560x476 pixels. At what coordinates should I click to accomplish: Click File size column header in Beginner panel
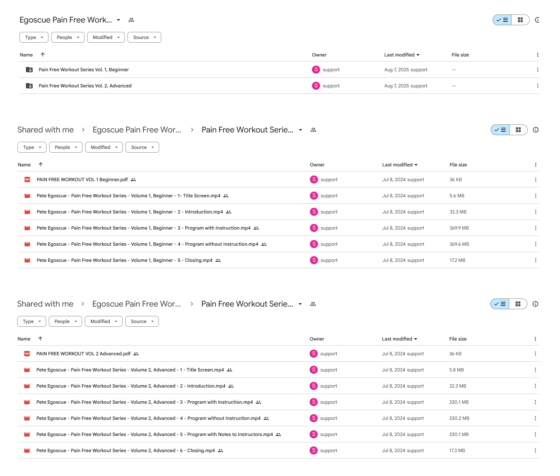458,165
